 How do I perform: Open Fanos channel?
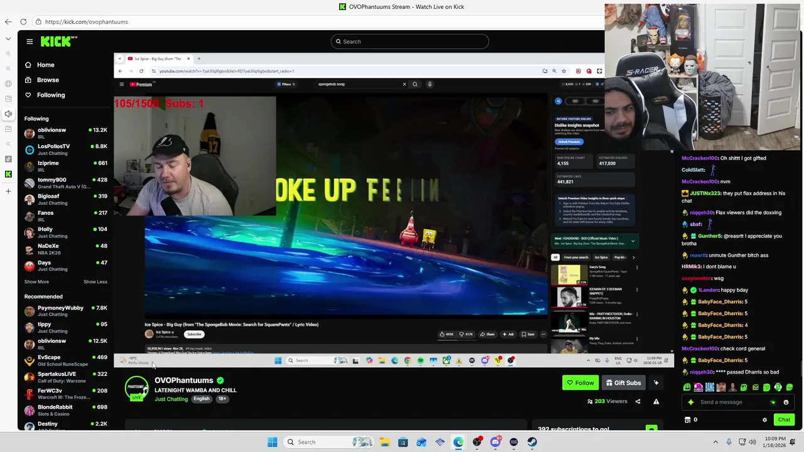coord(66,216)
